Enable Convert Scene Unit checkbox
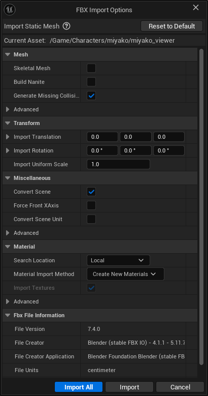208x396 pixels. pyautogui.click(x=91, y=219)
